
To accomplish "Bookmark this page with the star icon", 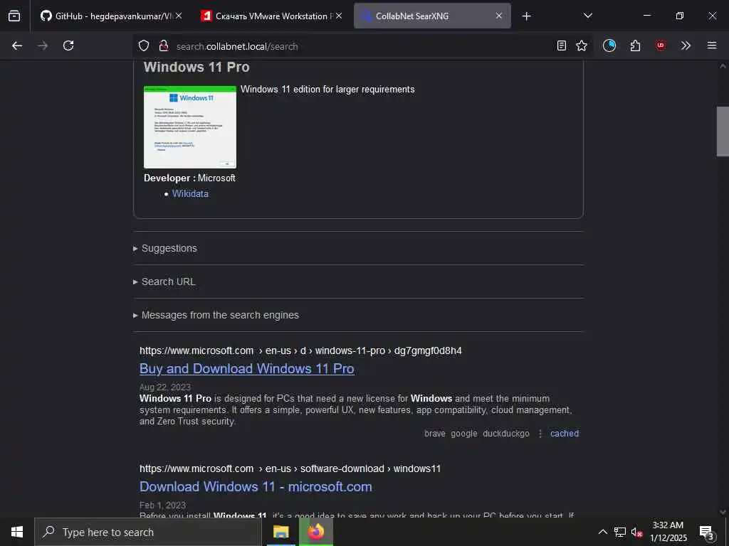I will click(x=581, y=45).
